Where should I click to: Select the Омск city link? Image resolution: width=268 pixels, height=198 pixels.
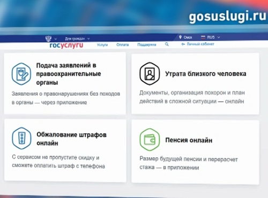pyautogui.click(x=188, y=37)
